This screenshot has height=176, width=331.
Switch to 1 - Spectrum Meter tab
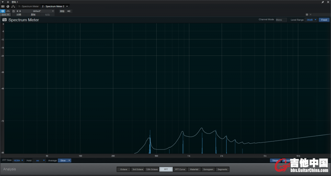(29, 6)
